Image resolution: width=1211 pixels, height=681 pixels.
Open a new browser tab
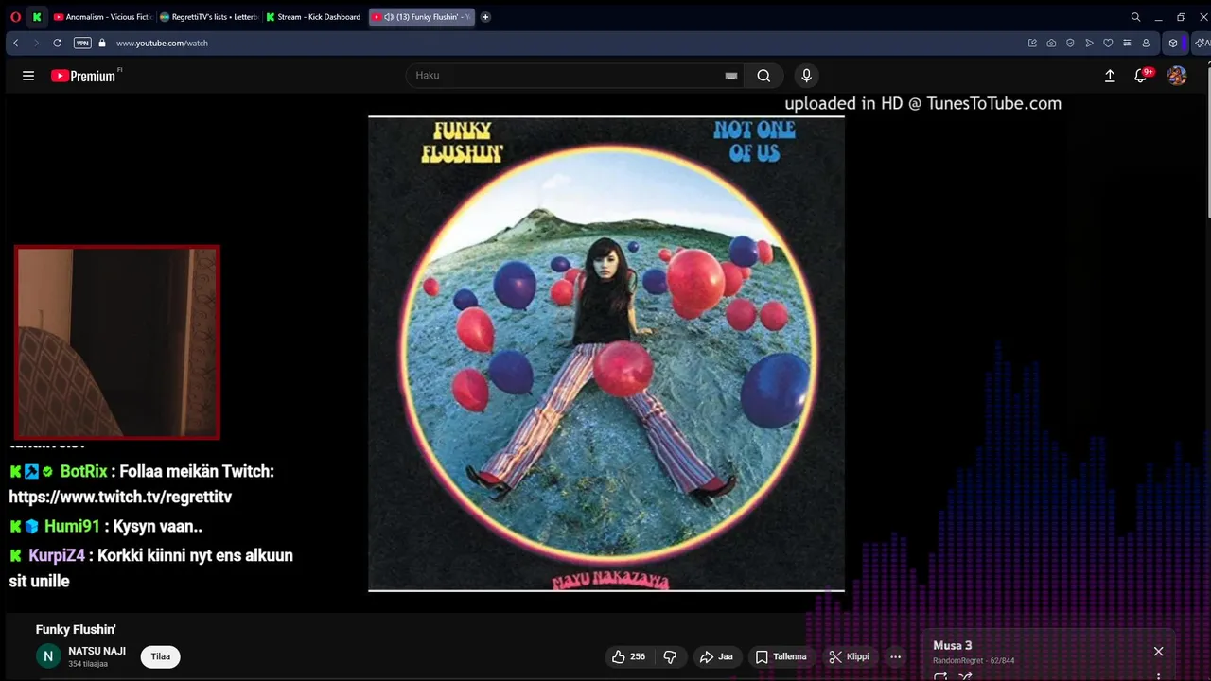coord(485,17)
